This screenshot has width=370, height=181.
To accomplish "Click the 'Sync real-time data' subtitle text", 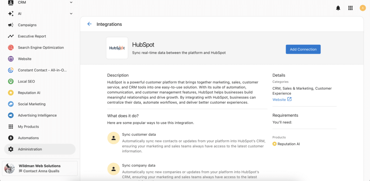I will point(179,53).
